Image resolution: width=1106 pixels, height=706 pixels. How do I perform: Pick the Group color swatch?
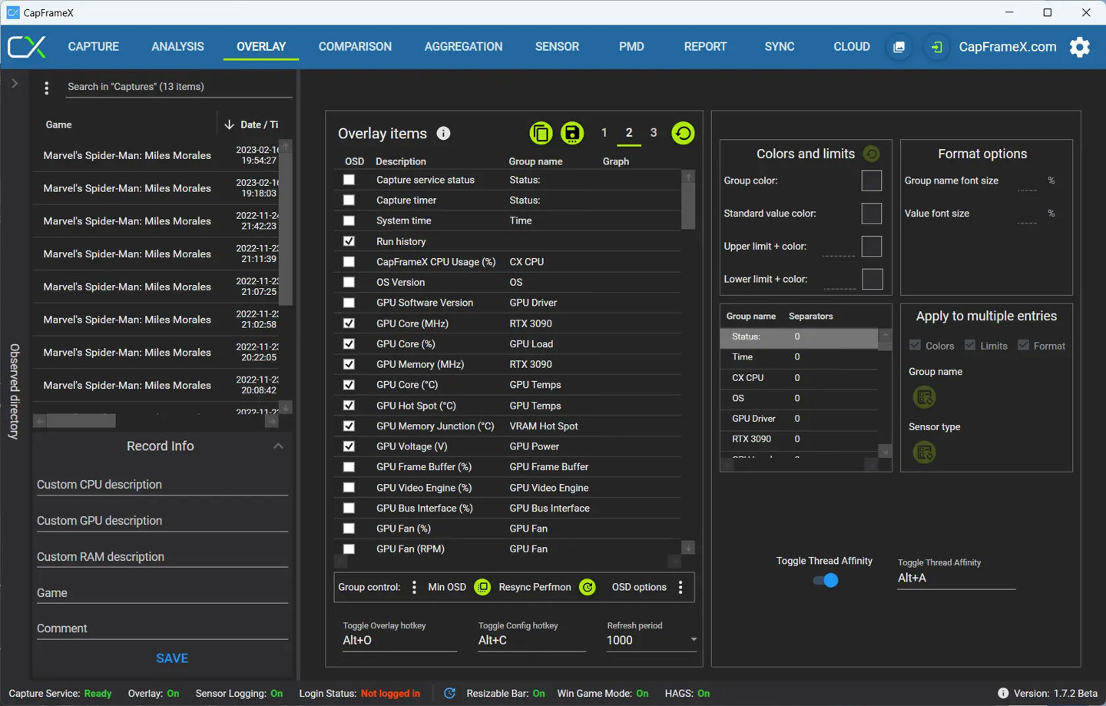871,181
